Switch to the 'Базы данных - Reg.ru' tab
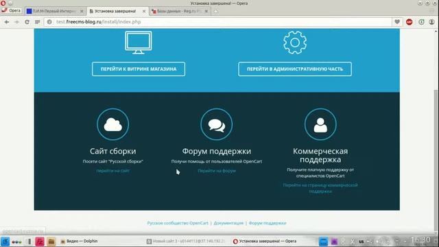The width and height of the screenshot is (439, 247). [179, 11]
